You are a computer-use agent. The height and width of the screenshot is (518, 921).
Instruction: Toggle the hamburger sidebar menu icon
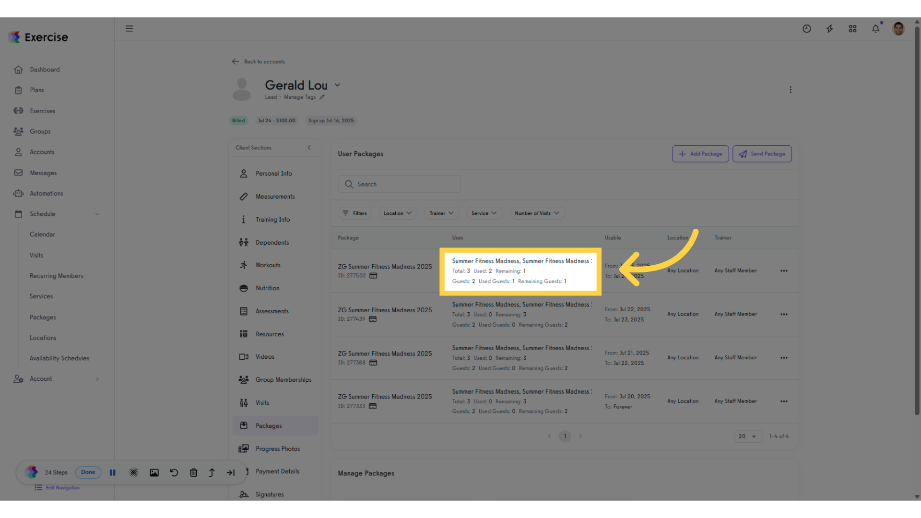click(129, 29)
